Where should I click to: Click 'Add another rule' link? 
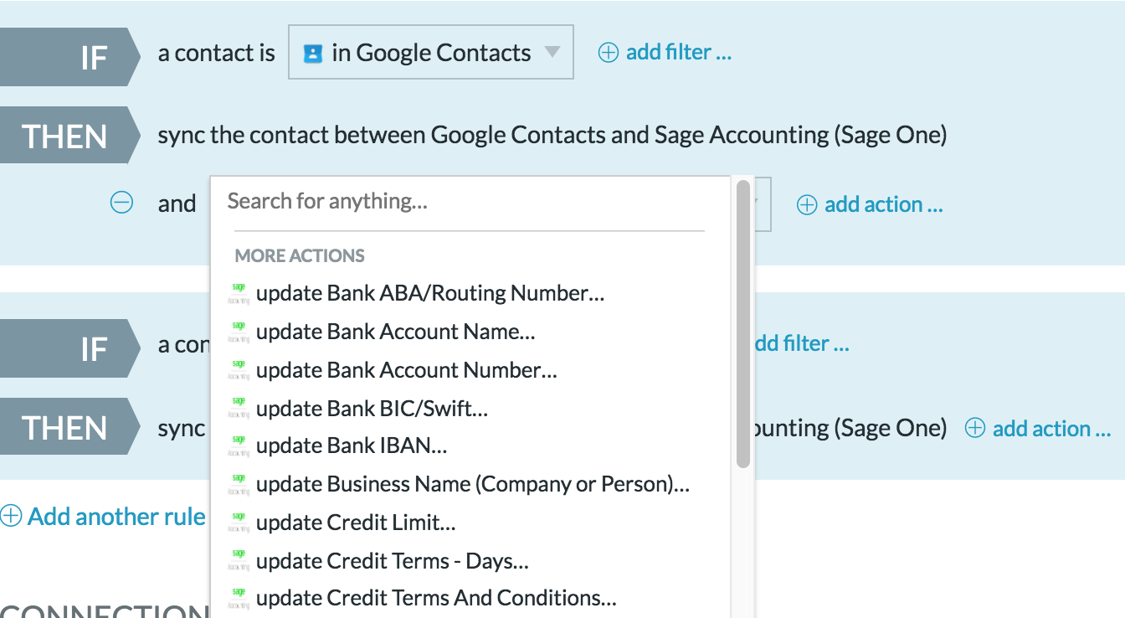[x=116, y=517]
